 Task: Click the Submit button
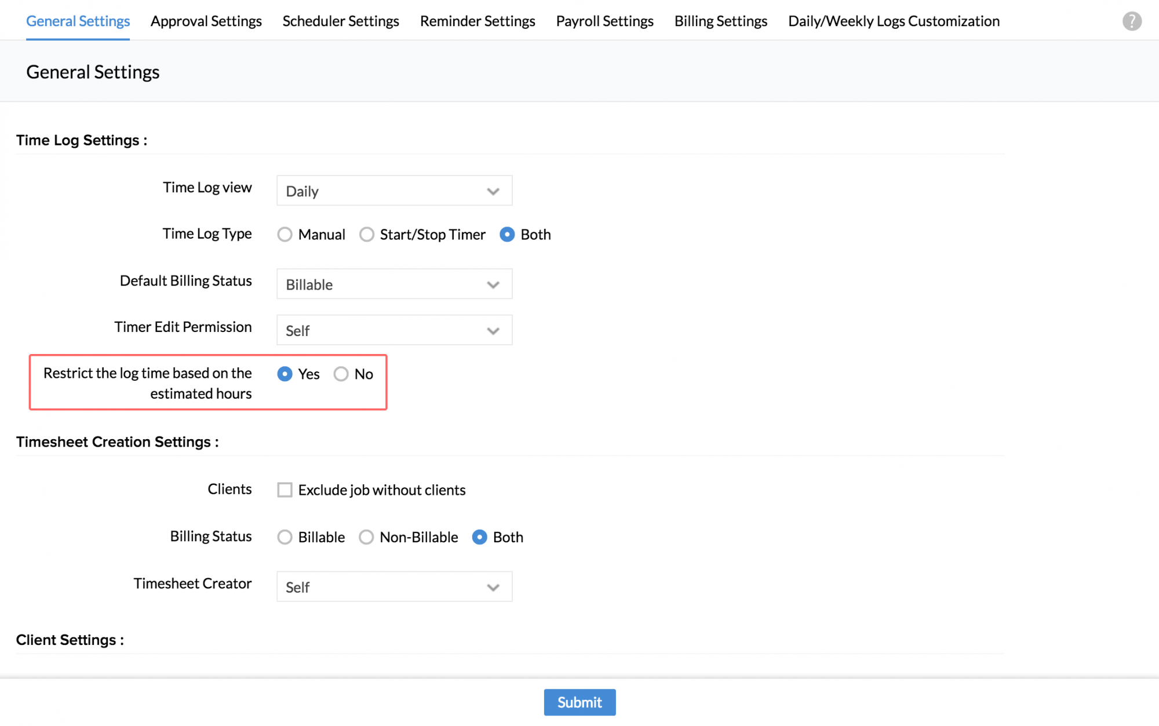pos(579,702)
